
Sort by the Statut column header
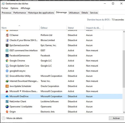[76, 28]
